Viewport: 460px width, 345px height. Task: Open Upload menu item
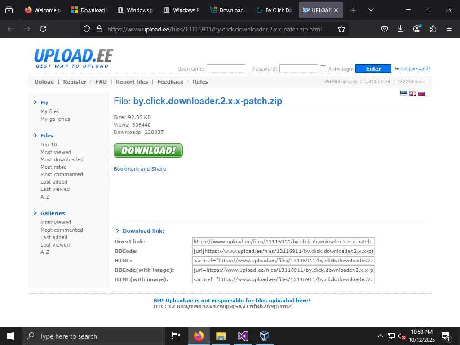pyautogui.click(x=44, y=82)
